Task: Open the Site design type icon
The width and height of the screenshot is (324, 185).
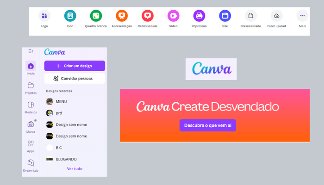Action: 225,16
